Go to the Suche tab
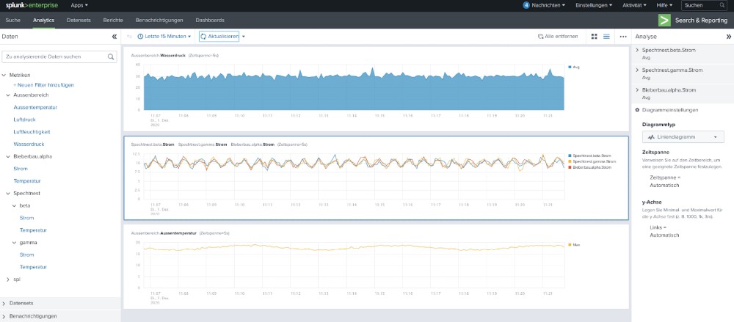The image size is (734, 322). [x=12, y=21]
